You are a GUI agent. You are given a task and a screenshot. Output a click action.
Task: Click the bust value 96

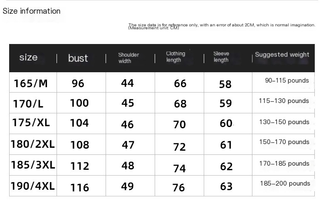[78, 83]
